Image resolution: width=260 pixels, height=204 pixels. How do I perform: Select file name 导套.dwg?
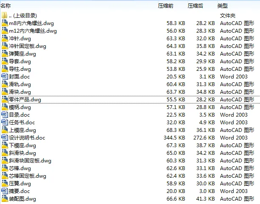(20, 61)
